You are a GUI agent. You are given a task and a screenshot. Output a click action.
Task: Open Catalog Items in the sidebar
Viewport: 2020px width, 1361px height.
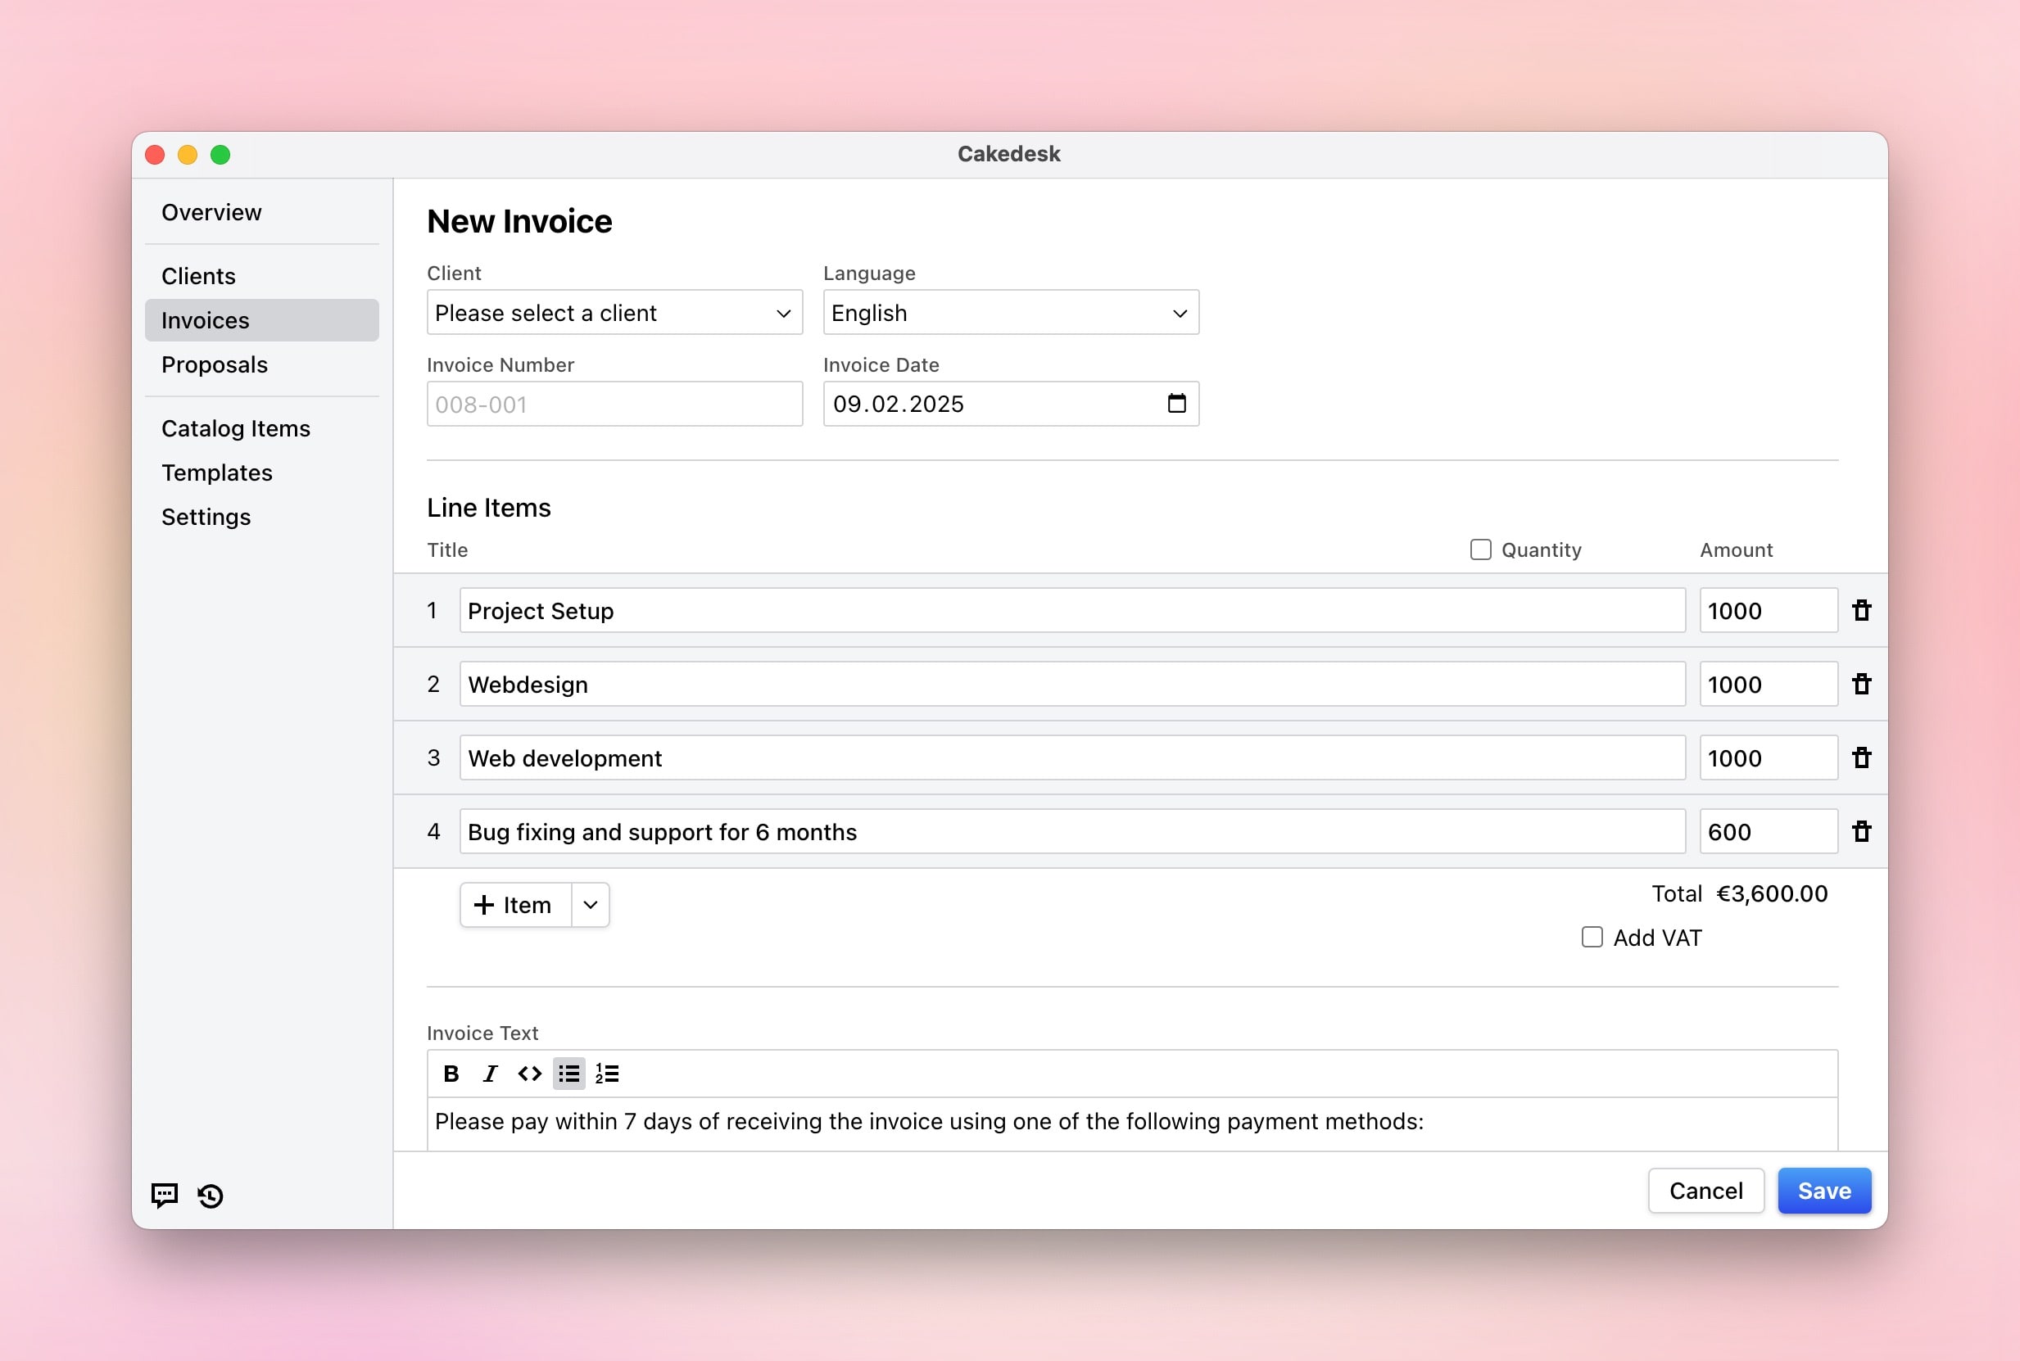(x=235, y=428)
